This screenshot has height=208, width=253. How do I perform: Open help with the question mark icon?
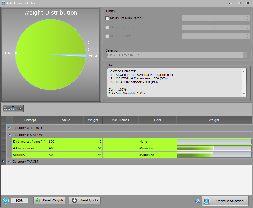(198, 201)
